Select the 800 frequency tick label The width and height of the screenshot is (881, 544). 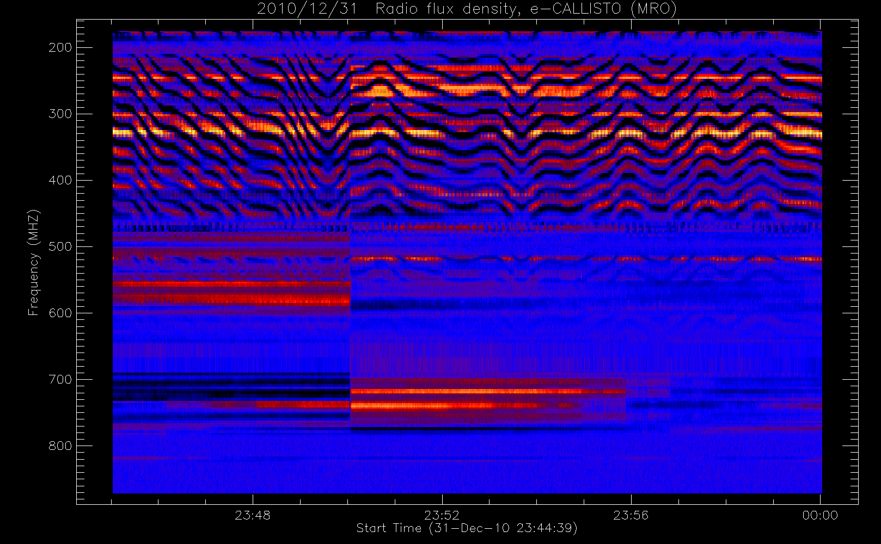tap(60, 446)
